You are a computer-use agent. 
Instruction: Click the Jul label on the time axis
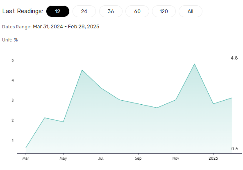tap(101, 159)
